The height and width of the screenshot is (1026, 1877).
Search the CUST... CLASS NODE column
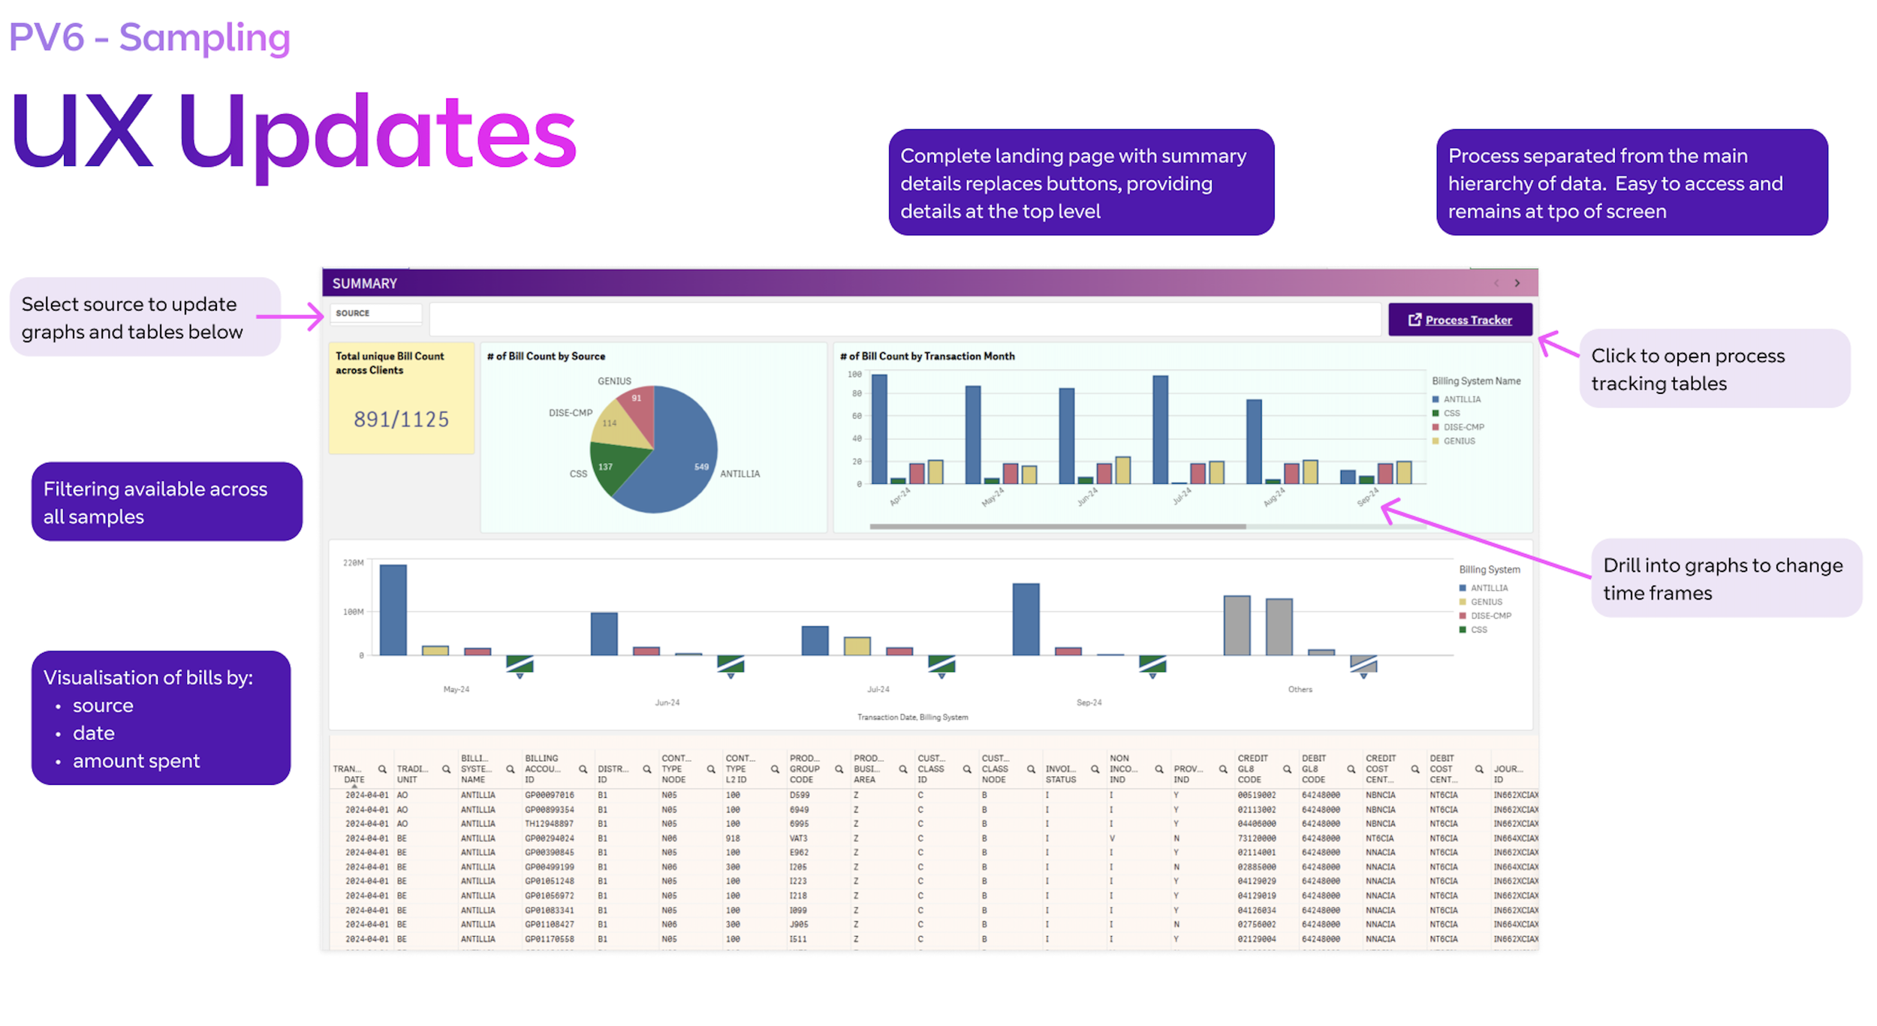1031,769
